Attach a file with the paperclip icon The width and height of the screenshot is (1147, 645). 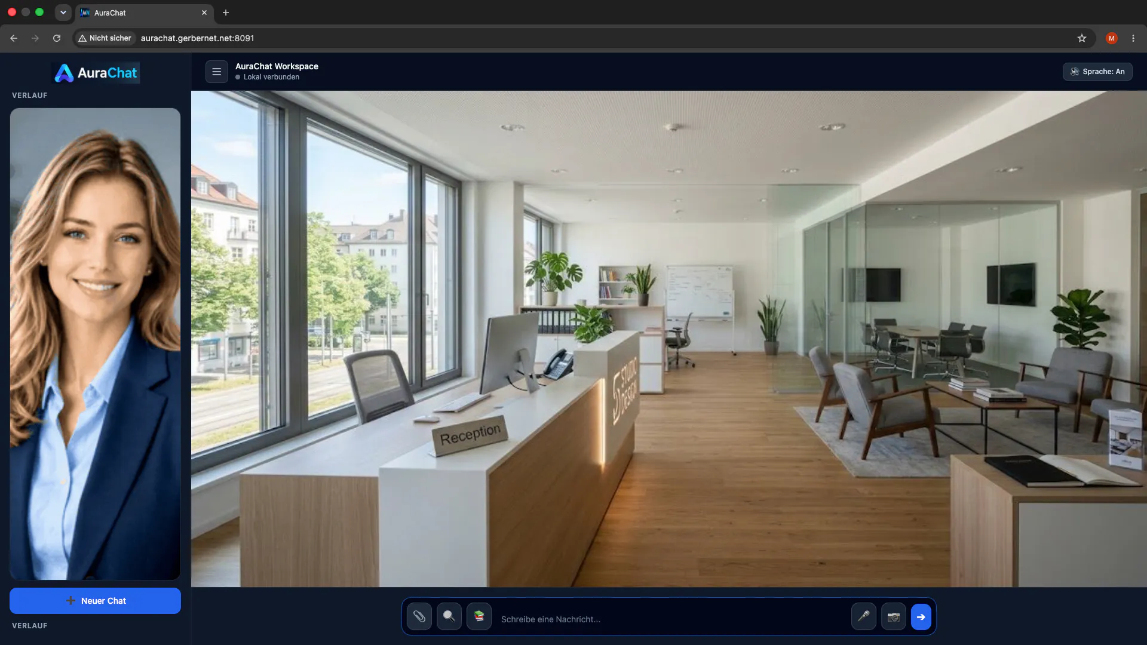coord(419,617)
